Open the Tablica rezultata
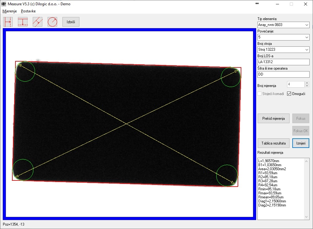The image size is (313, 229). [273, 143]
